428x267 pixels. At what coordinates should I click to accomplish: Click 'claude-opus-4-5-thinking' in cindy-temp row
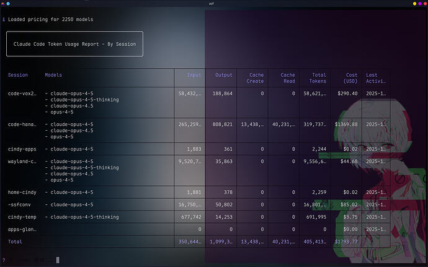coord(84,217)
